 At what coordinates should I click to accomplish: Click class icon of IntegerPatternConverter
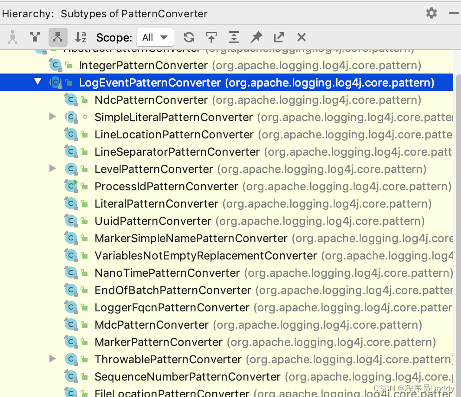(x=55, y=65)
